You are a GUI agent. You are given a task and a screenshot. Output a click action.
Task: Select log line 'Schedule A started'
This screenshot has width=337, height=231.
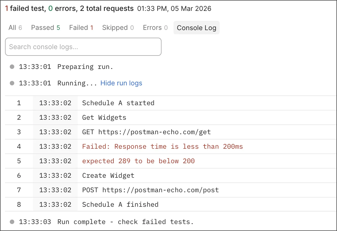coord(118,103)
